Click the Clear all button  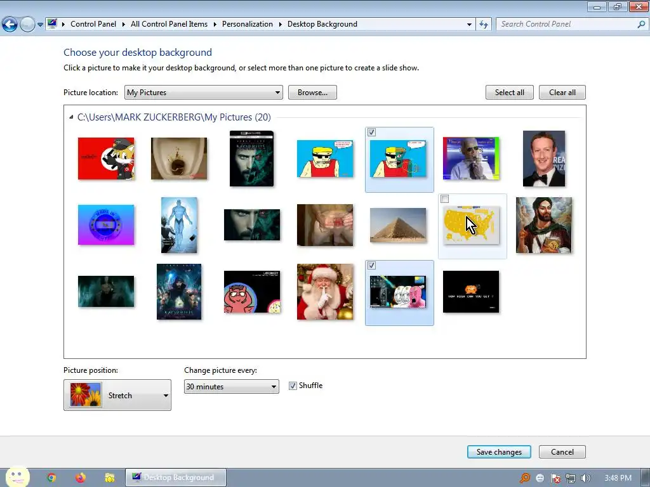[x=562, y=93]
